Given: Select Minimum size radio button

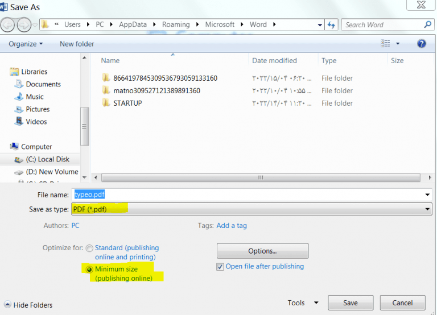Looking at the screenshot, I should pyautogui.click(x=89, y=269).
